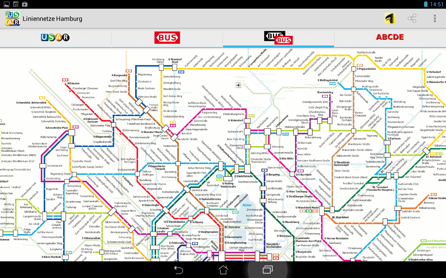
Task: Tap the 'U Stephansplatz' station label
Action: [208, 232]
